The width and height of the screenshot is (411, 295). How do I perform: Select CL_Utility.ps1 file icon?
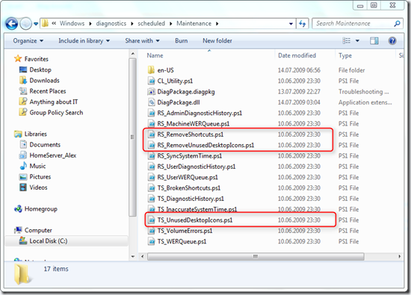pos(151,81)
